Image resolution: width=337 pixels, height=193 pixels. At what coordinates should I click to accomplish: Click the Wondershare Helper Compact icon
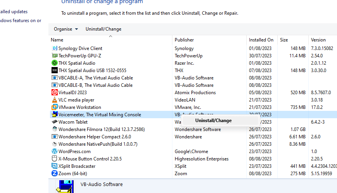click(x=55, y=136)
